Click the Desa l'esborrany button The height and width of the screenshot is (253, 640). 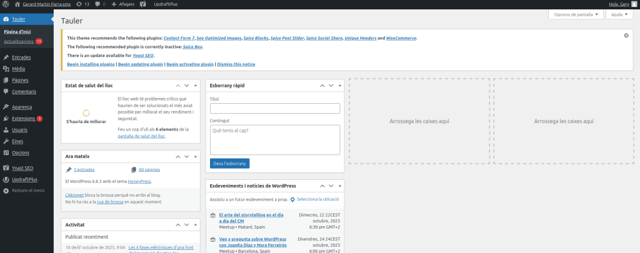230,163
